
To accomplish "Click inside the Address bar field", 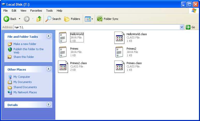I will click(x=98, y=27).
